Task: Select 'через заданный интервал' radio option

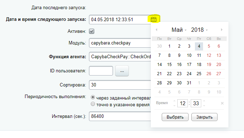Action: tap(93, 97)
